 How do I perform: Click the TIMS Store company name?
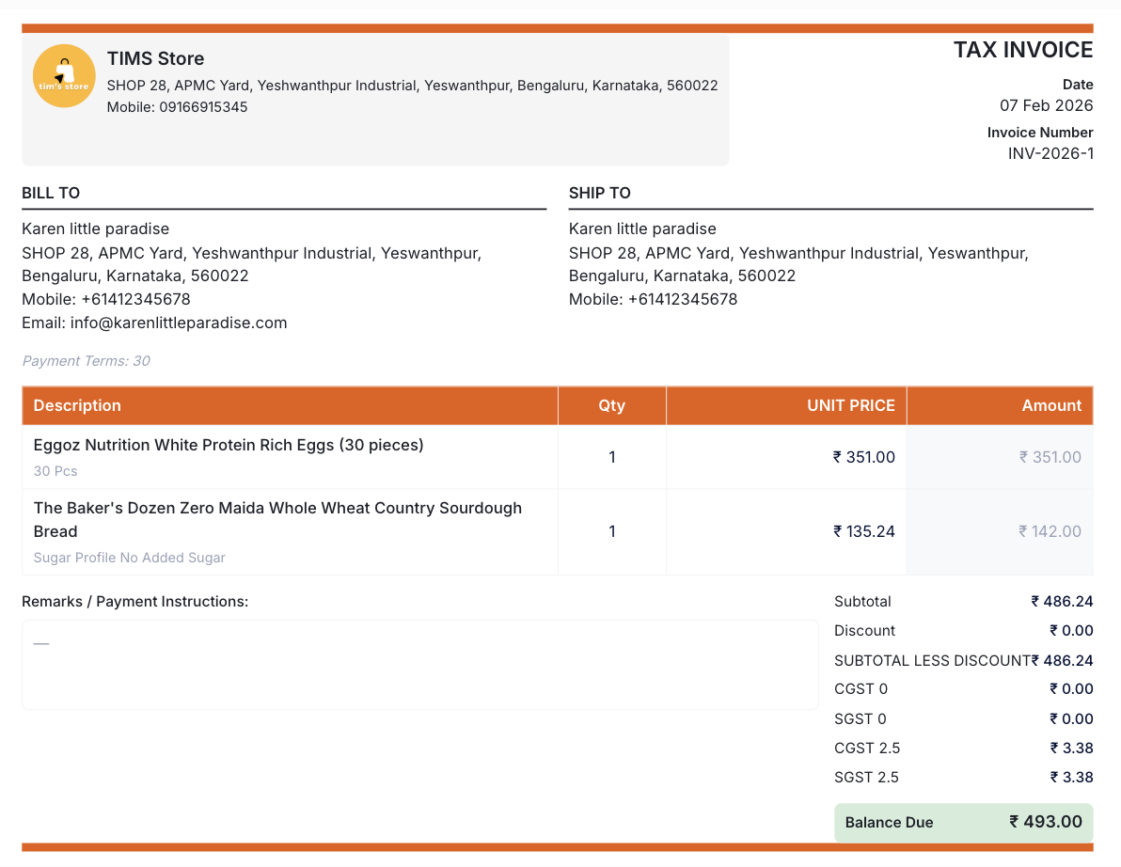pos(155,59)
